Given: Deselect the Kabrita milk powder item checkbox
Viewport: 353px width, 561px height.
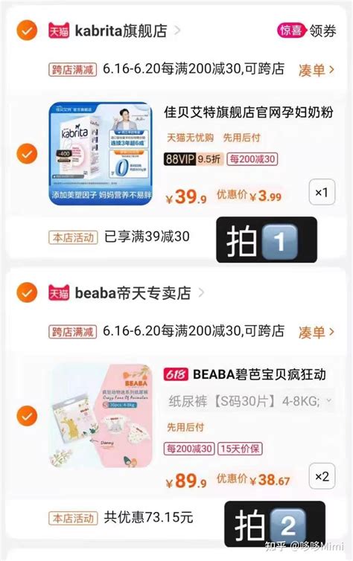Looking at the screenshot, I should 27,154.
